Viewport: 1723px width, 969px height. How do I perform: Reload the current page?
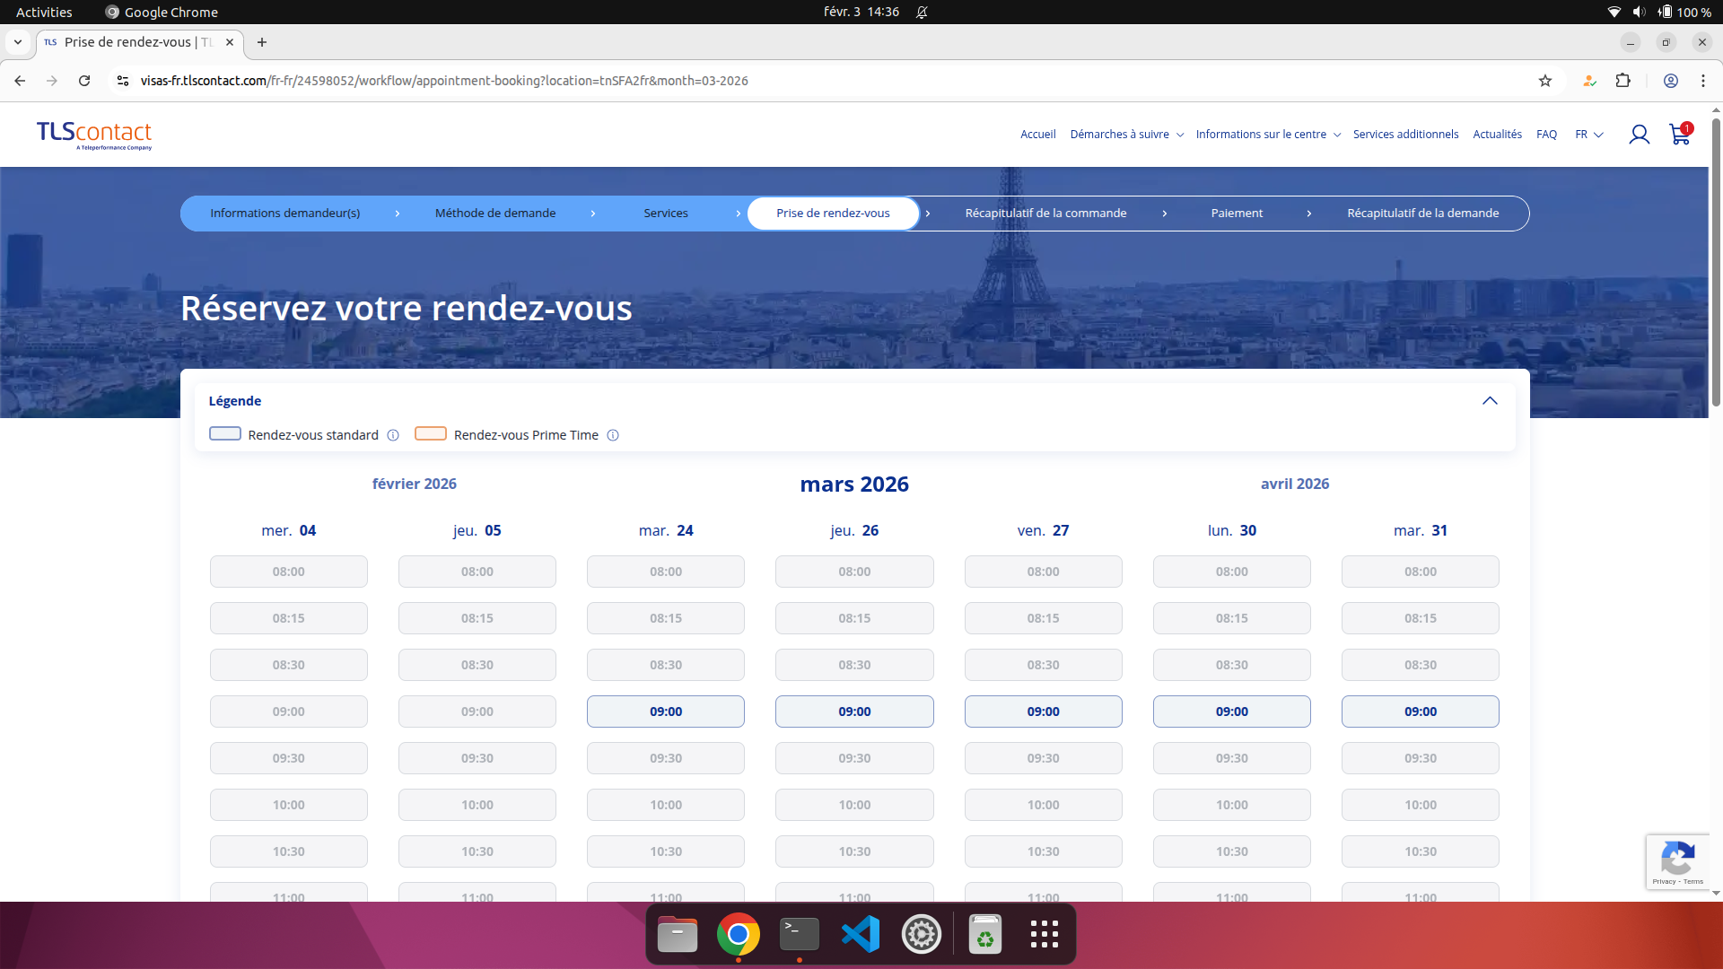[x=83, y=81]
